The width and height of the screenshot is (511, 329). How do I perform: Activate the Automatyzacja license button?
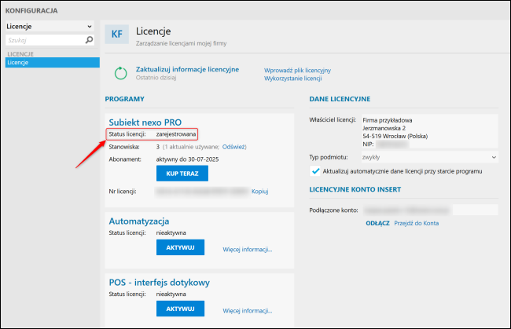click(x=180, y=247)
